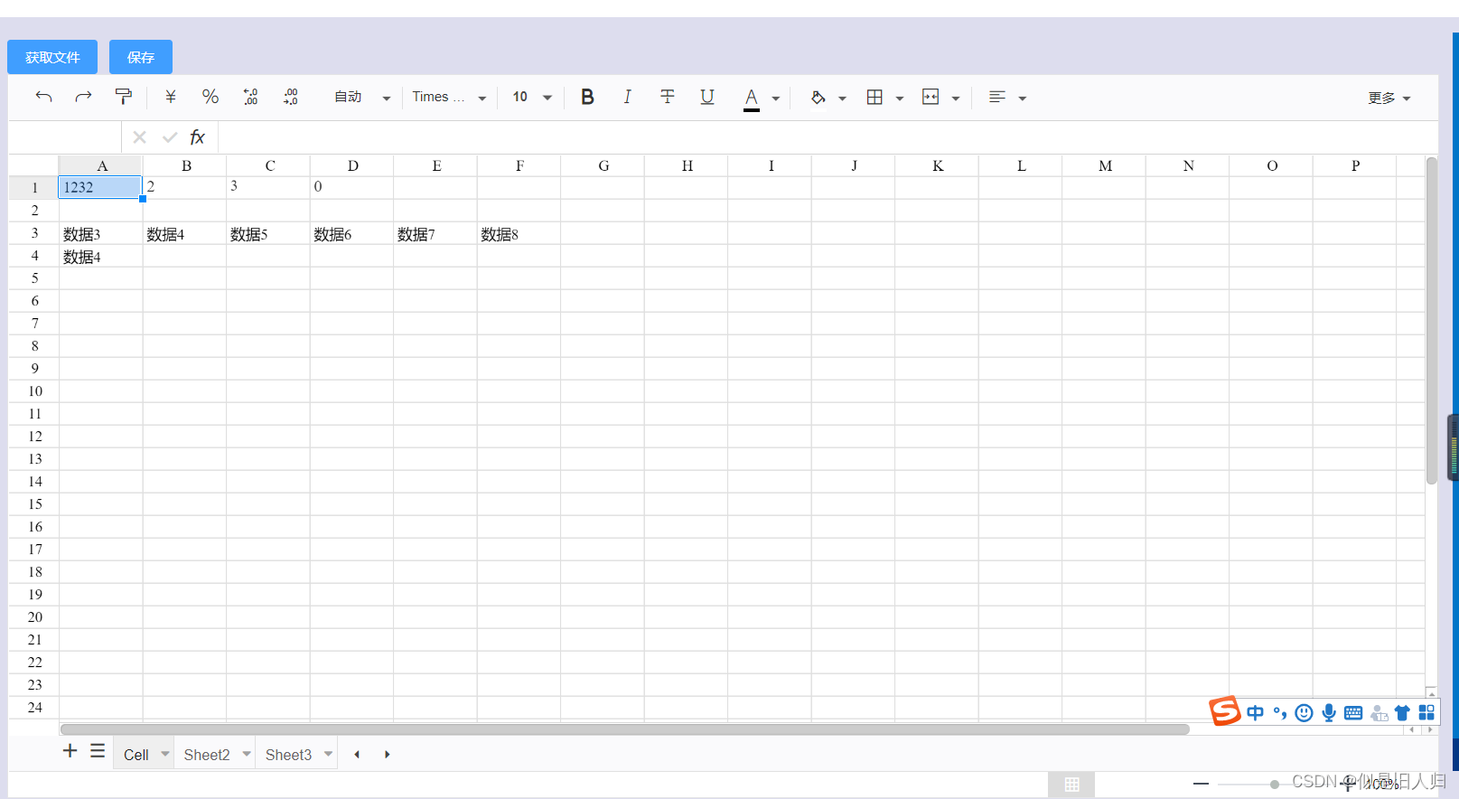Click the 获取文件 button
This screenshot has width=1459, height=799.
tap(52, 57)
